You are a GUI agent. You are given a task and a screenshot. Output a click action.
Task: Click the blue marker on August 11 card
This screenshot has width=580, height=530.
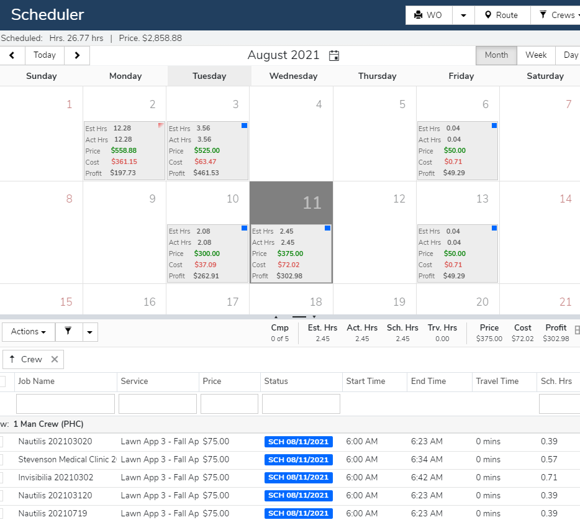327,228
